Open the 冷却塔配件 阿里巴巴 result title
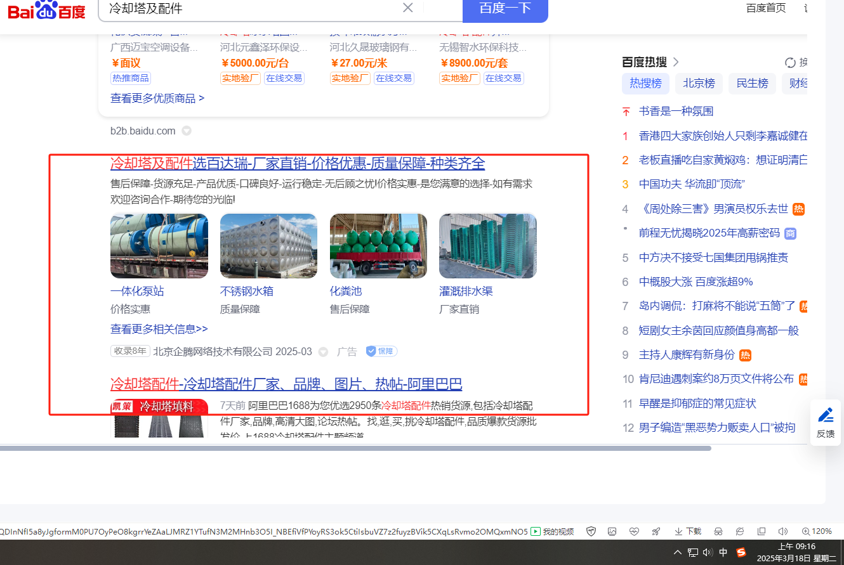The height and width of the screenshot is (565, 844). pos(286,384)
